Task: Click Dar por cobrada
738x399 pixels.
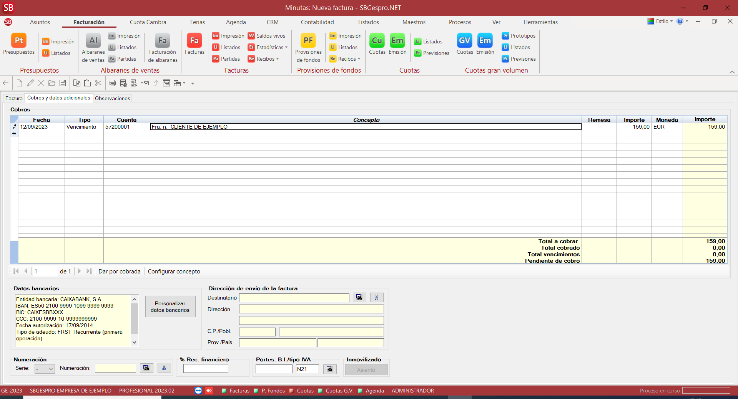Action: [120, 272]
